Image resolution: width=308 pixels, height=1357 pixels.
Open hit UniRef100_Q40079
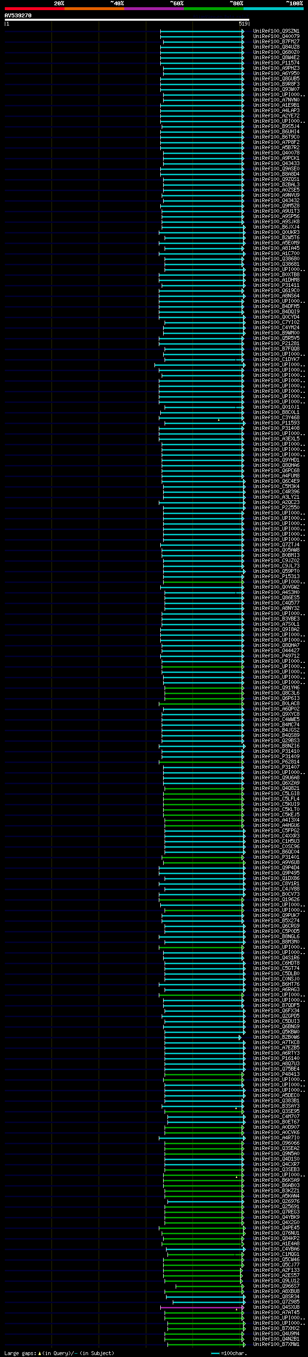coord(276,37)
